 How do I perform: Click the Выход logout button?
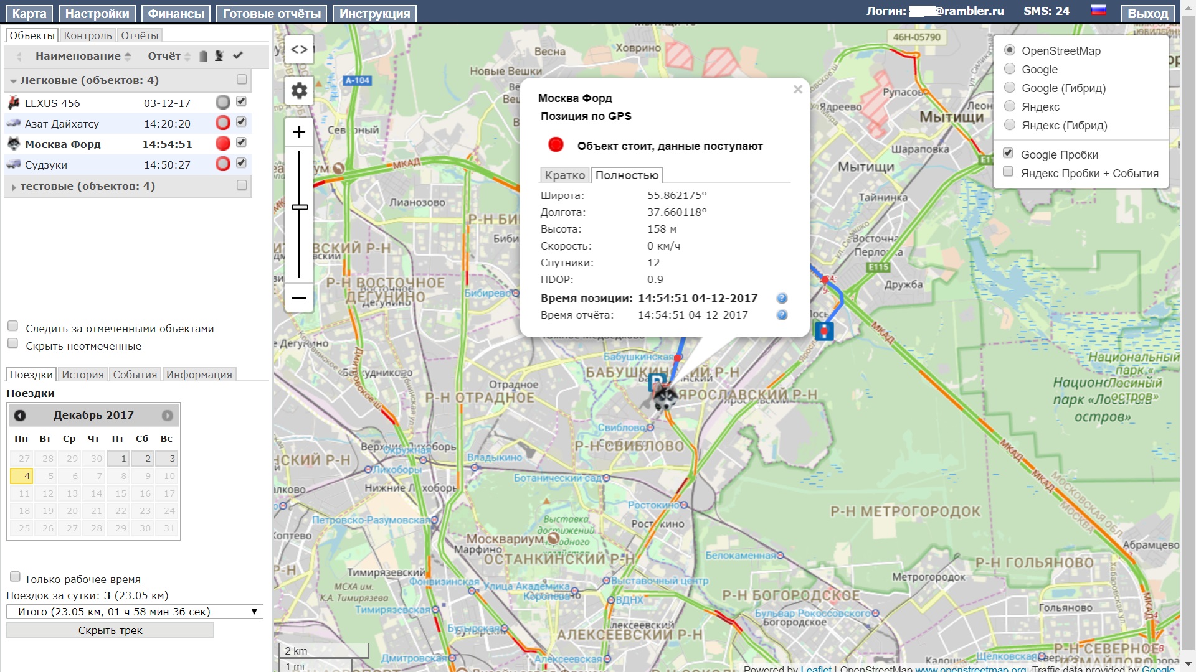tap(1148, 14)
